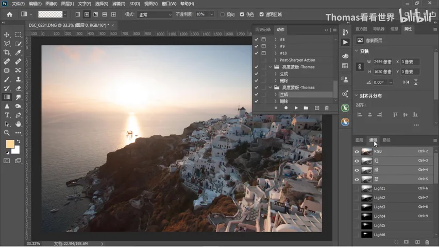Toggle visibility of 红 channel
439x247 pixels.
[x=357, y=161]
